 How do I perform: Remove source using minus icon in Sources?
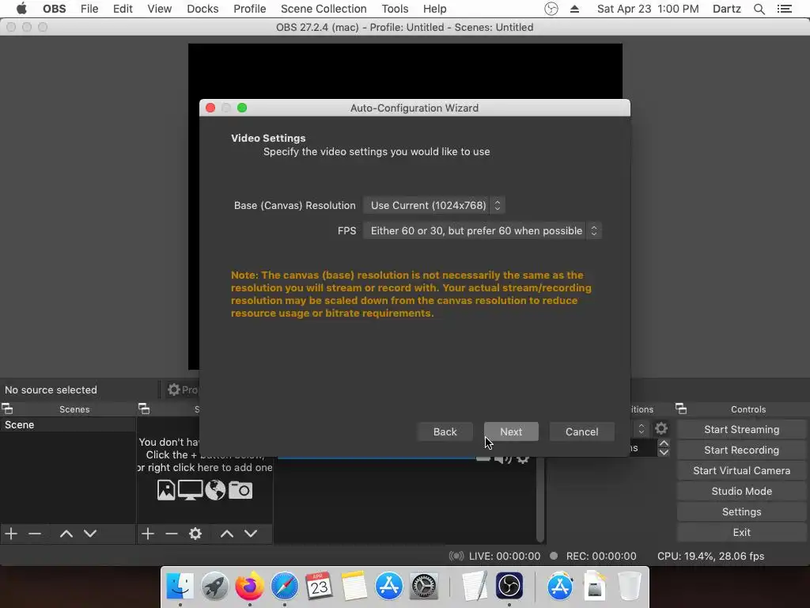[172, 534]
